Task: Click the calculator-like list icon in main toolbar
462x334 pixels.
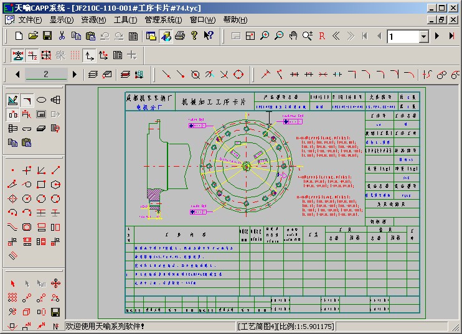Action: 133,36
